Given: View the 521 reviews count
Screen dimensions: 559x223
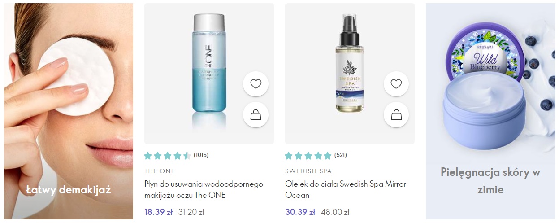Looking at the screenshot, I should [x=341, y=155].
